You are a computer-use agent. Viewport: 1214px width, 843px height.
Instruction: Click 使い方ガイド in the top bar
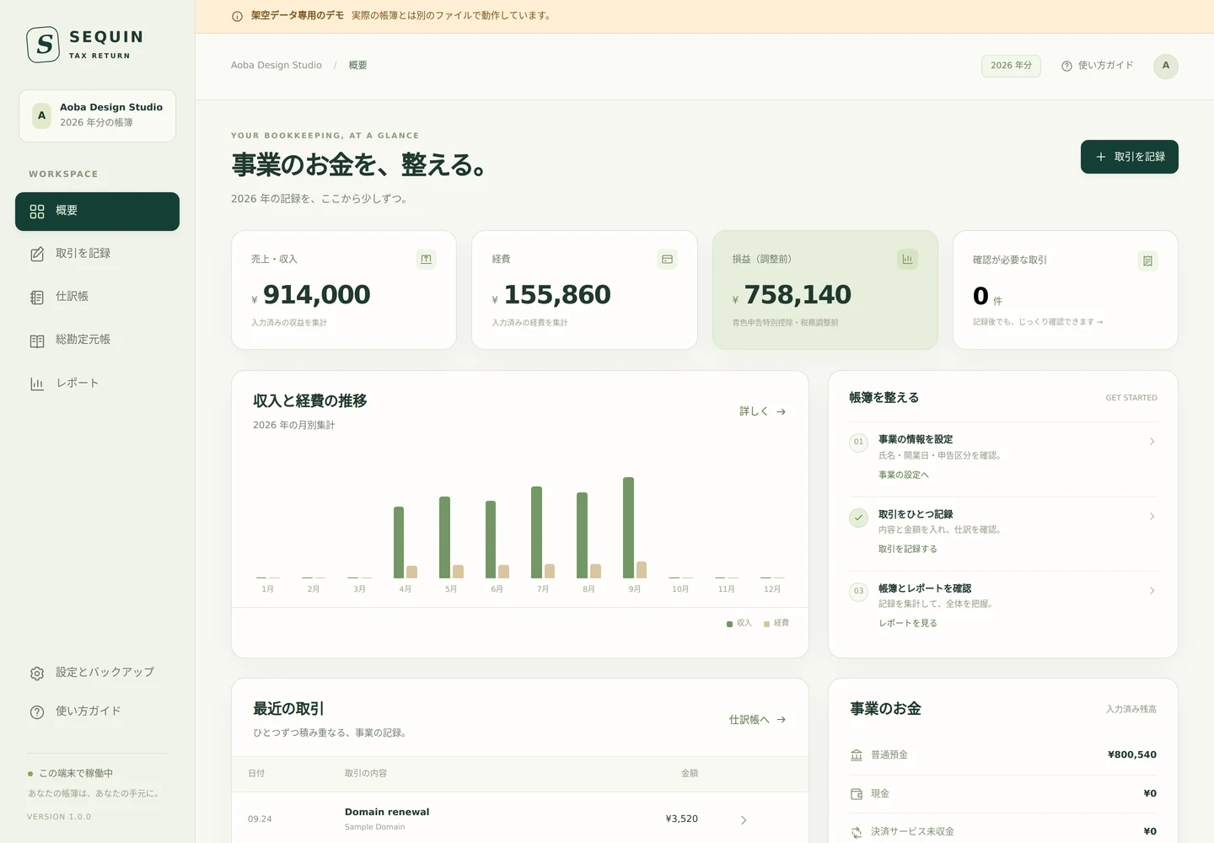point(1097,66)
